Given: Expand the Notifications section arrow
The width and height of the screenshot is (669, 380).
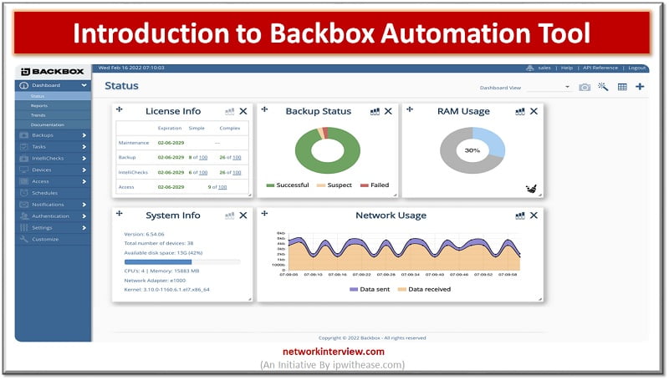Looking at the screenshot, I should point(84,205).
